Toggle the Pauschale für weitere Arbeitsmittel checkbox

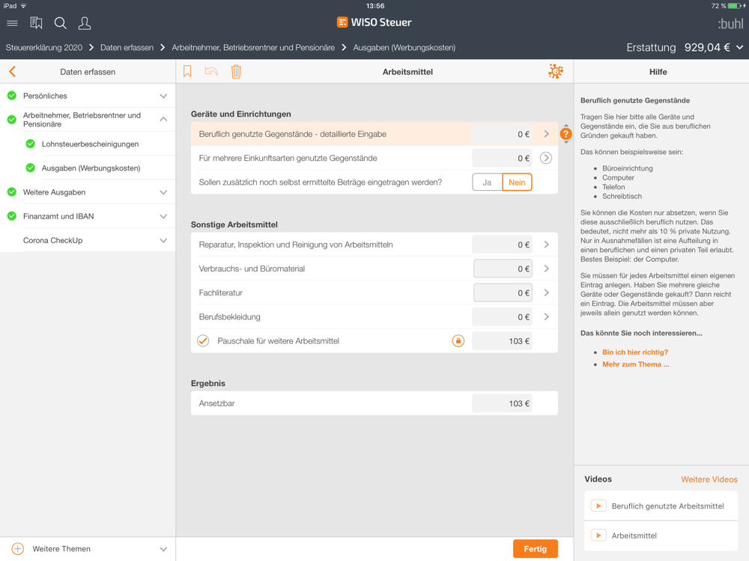pos(203,340)
